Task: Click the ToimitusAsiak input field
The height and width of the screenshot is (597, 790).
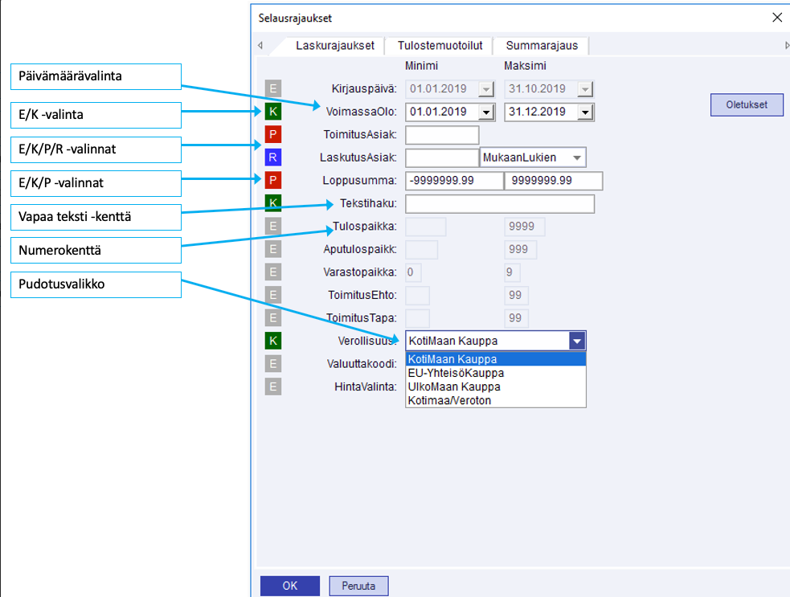Action: click(442, 135)
